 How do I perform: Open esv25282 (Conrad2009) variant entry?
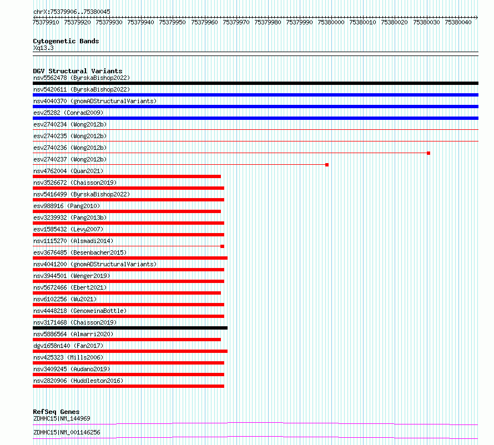click(x=68, y=113)
